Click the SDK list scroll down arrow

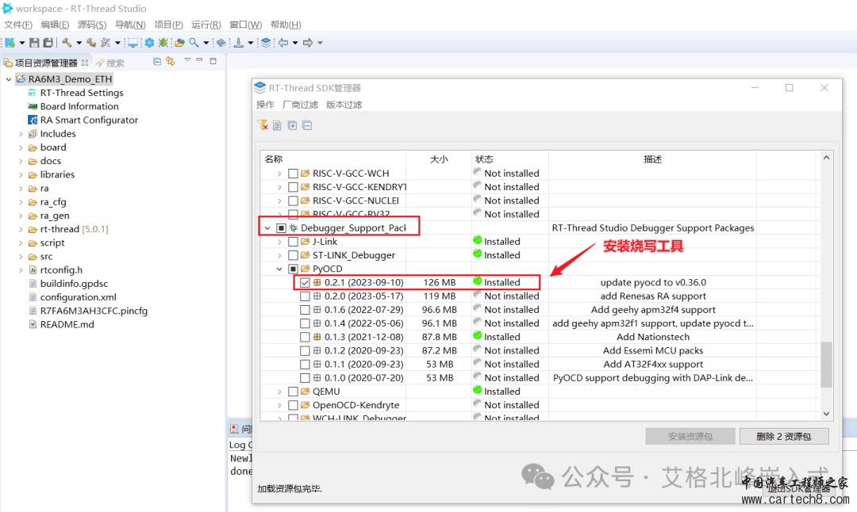click(826, 414)
